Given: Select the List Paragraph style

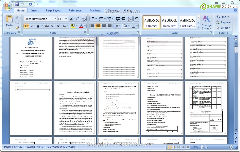Looking at the screenshot, I should click(187, 22).
